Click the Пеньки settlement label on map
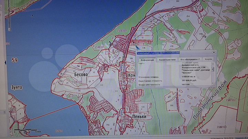The image size is (248, 139). coord(139,117)
